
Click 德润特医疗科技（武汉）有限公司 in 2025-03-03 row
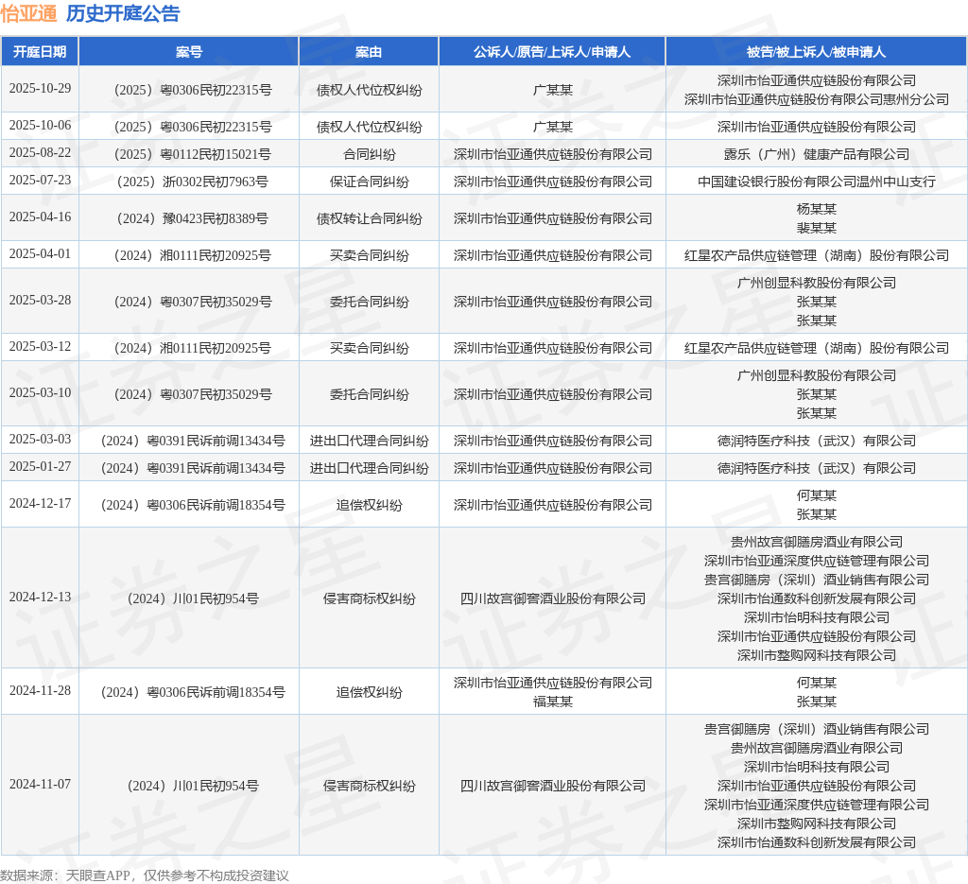pyautogui.click(x=816, y=441)
